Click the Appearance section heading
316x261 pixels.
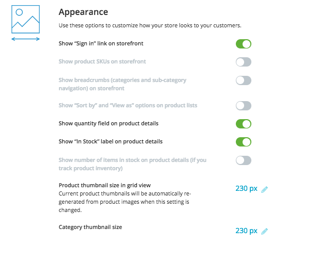pos(83,12)
